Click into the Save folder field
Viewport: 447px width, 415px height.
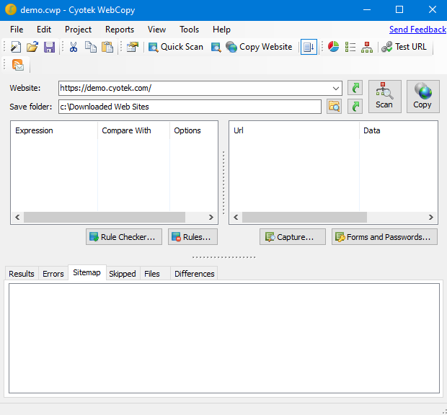pyautogui.click(x=190, y=107)
